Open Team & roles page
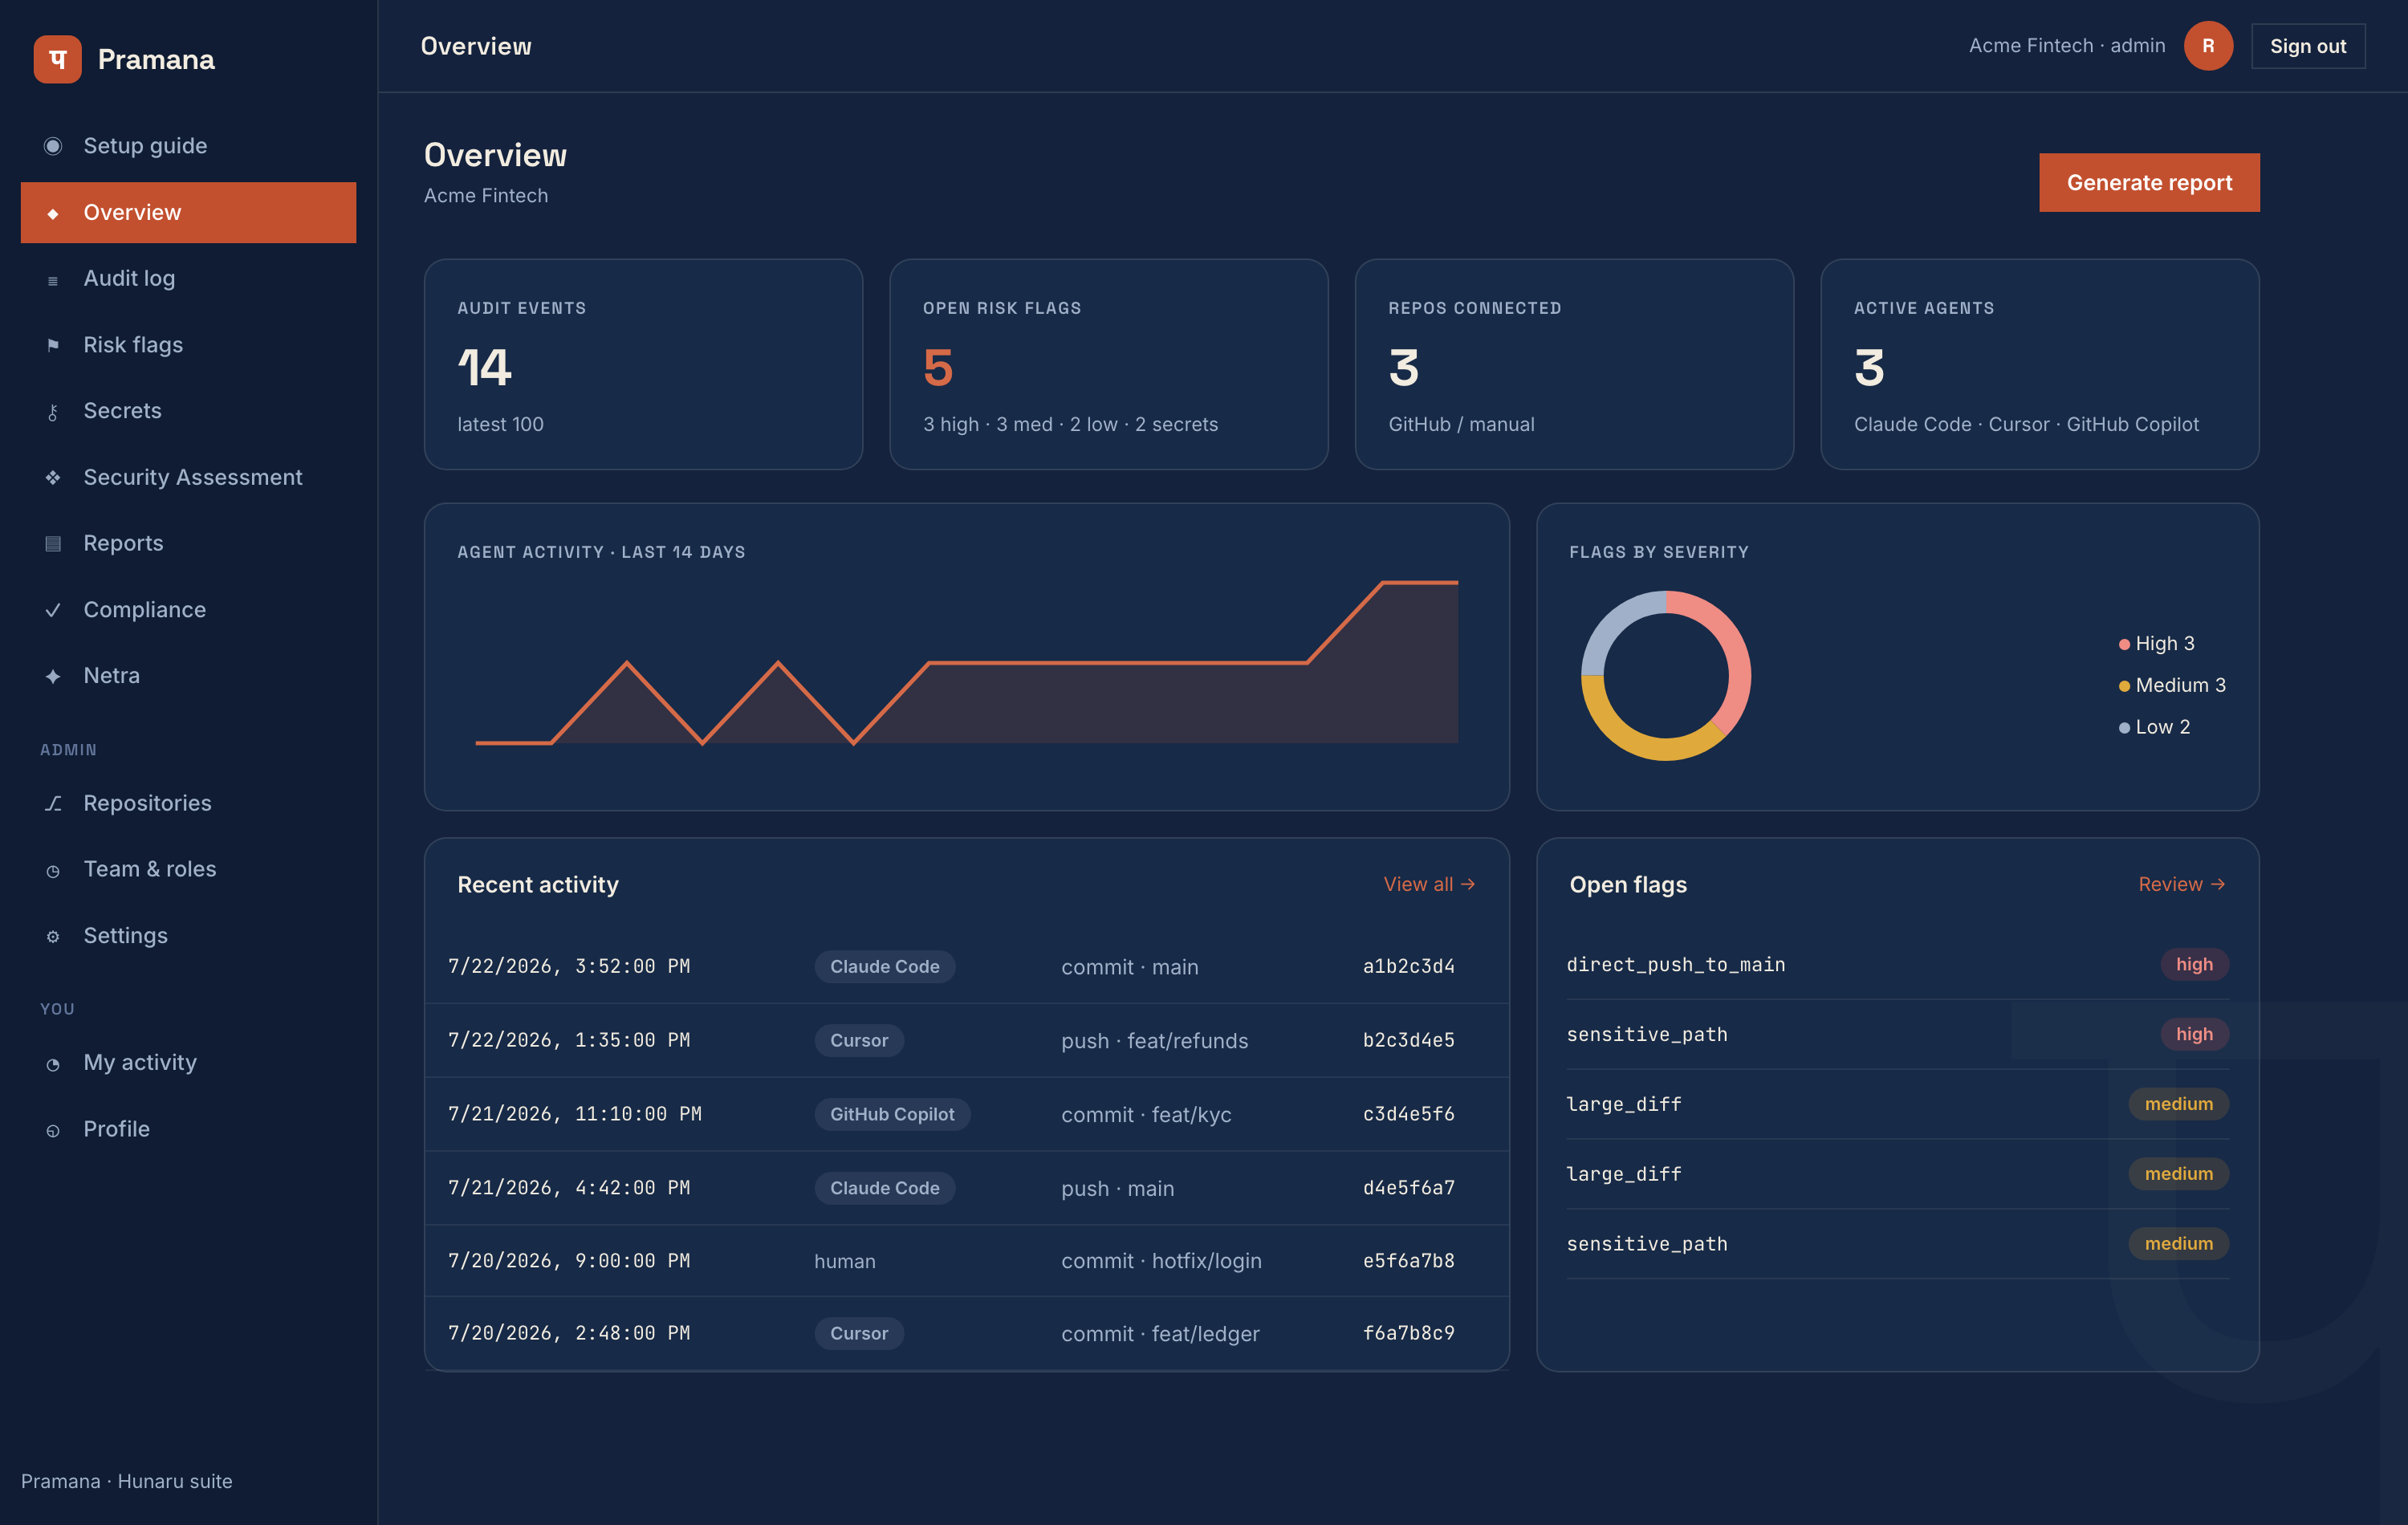Screen dimensions: 2408x1525 tap(188, 869)
